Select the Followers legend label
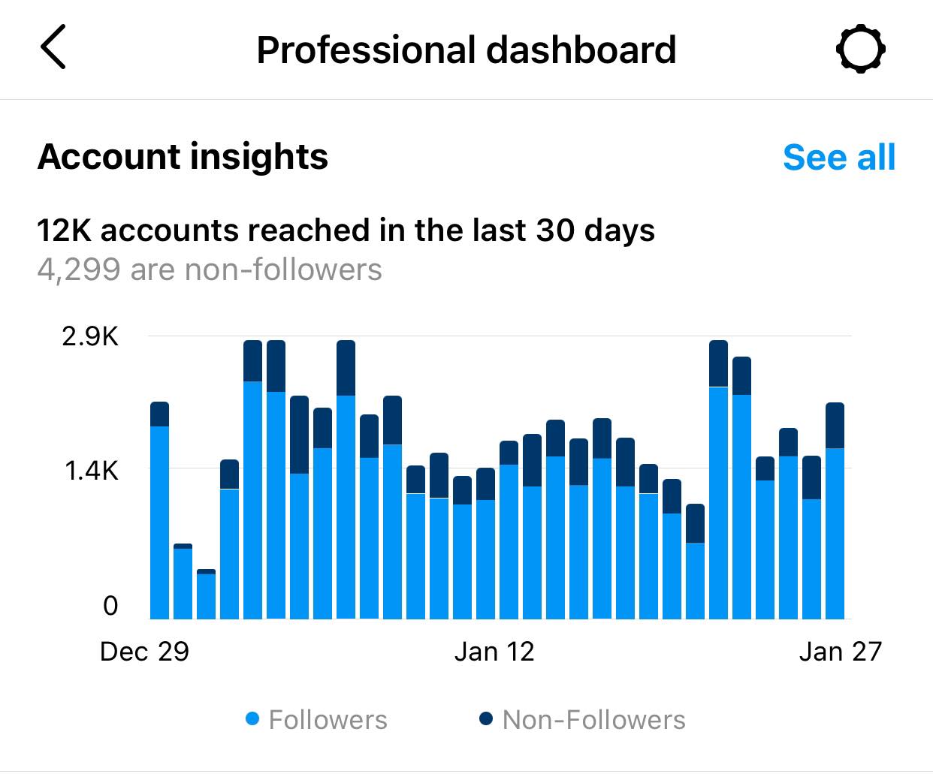Screen dimensions: 933x774 [328, 720]
